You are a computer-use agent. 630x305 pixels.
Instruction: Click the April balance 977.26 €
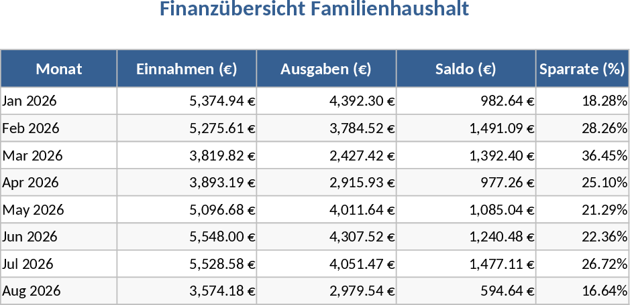click(x=507, y=183)
